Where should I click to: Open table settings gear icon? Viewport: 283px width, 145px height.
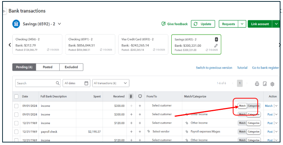tap(273, 84)
